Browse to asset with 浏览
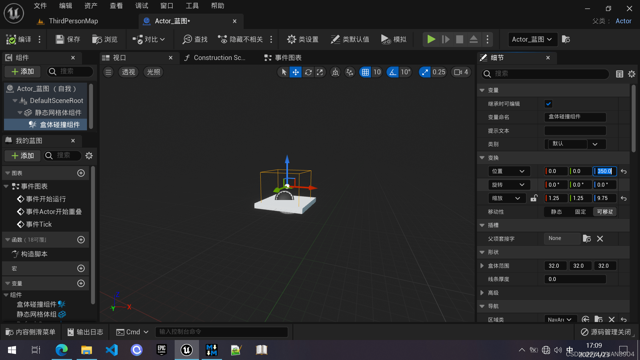Image resolution: width=640 pixels, height=360 pixels. [x=105, y=39]
